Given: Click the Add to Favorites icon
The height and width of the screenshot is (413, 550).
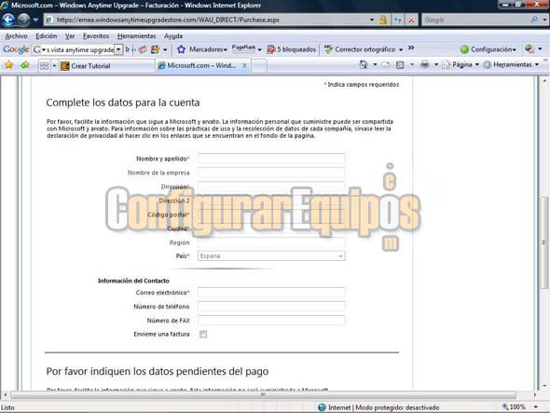Looking at the screenshot, I should pos(25,65).
